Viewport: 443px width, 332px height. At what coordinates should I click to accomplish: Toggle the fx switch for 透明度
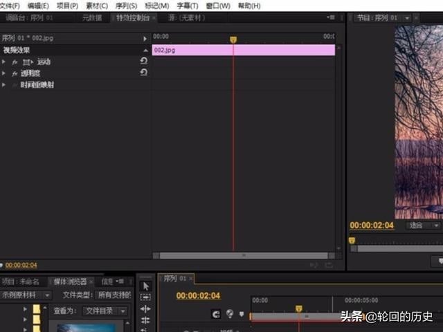(x=15, y=73)
